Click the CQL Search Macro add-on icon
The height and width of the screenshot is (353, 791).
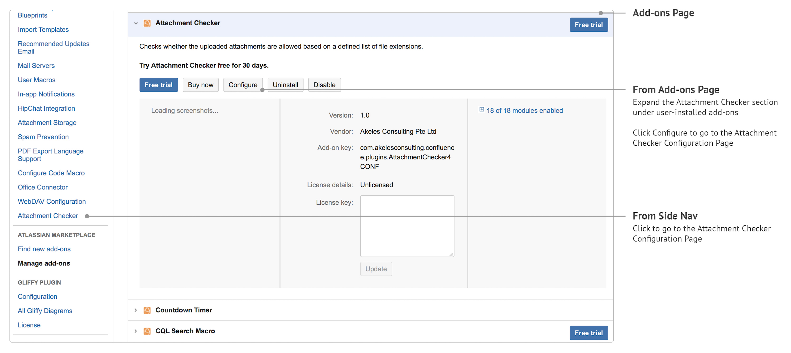[147, 331]
